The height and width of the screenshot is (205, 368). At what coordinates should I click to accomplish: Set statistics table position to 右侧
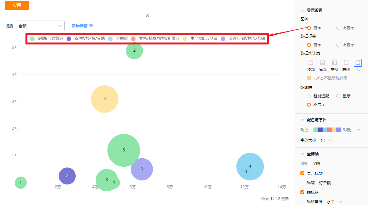(x=346, y=63)
